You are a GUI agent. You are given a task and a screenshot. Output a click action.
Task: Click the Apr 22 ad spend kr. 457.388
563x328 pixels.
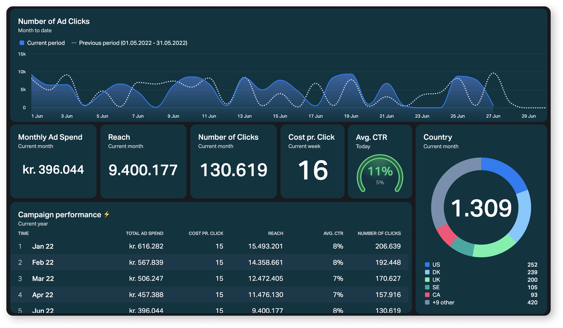tap(146, 295)
